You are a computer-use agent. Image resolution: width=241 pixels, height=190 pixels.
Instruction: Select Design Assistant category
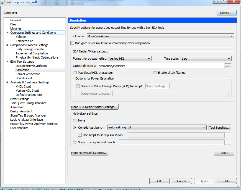click(x=21, y=111)
